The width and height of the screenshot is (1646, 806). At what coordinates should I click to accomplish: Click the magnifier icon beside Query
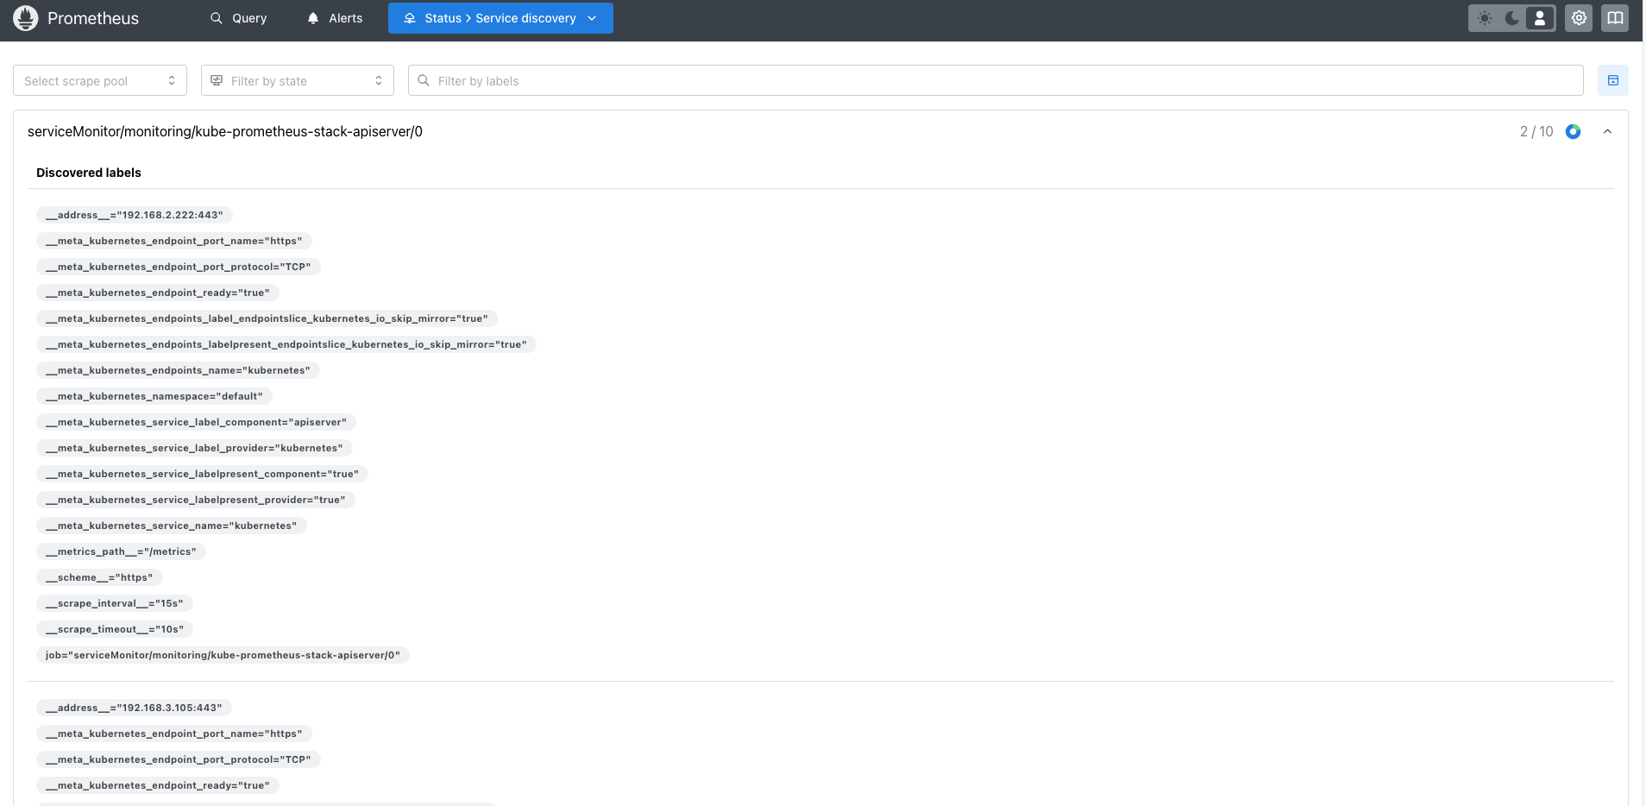click(x=217, y=18)
